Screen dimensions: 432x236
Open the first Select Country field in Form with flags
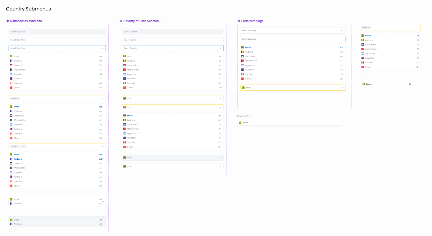pos(292,31)
